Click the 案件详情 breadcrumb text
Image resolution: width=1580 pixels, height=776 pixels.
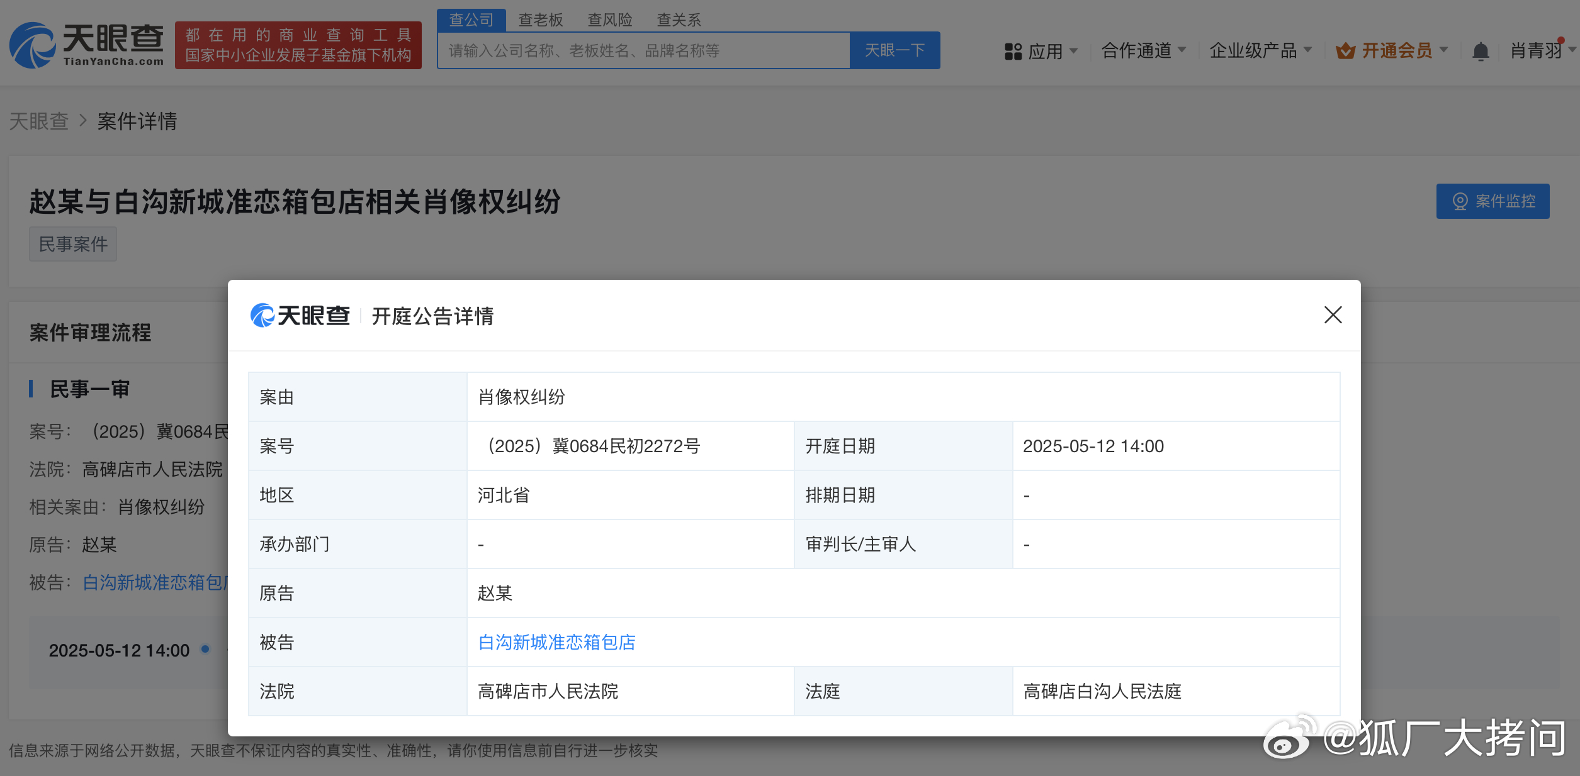pos(137,121)
